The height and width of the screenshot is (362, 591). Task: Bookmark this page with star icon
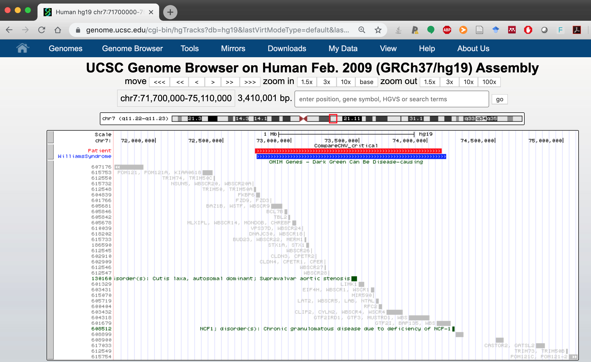pos(378,30)
